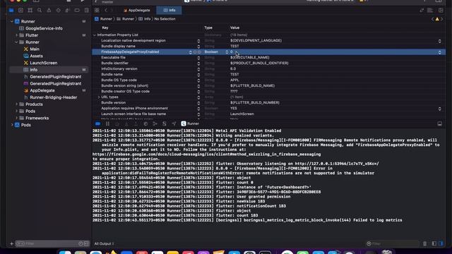452x254 pixels.
Task: Open the Test navigator diamond icon
Action: click(x=59, y=11)
